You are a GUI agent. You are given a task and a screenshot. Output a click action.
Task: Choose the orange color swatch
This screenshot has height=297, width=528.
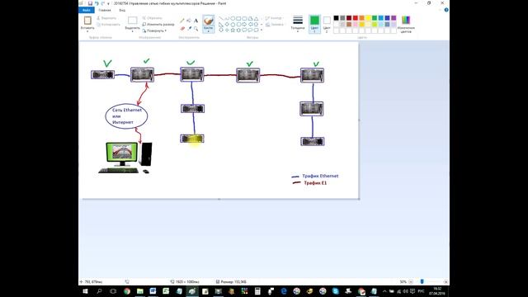coord(361,18)
